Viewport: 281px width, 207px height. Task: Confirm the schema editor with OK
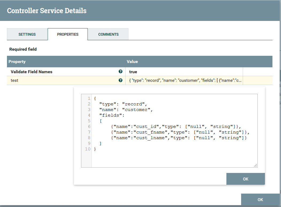click(245, 179)
